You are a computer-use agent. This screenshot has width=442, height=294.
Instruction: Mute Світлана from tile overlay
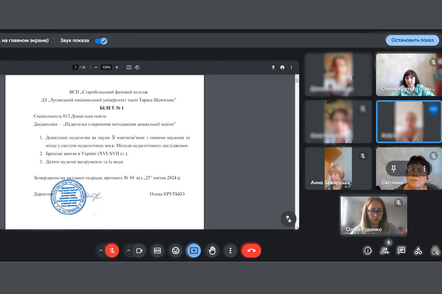(409, 169)
